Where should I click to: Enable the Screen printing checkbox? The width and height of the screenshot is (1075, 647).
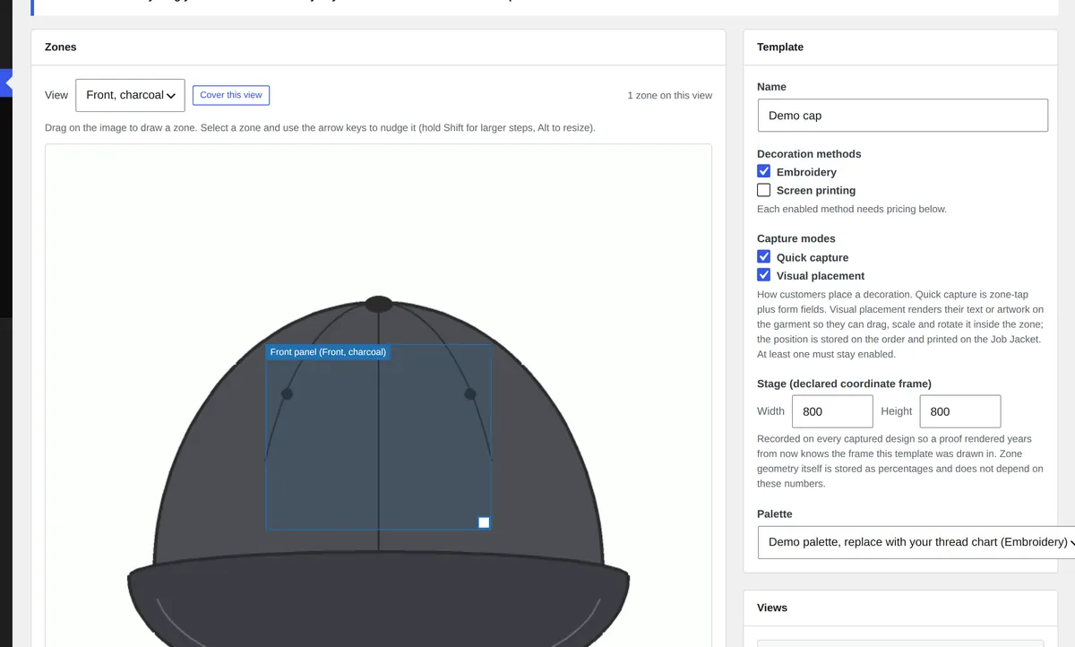click(764, 190)
